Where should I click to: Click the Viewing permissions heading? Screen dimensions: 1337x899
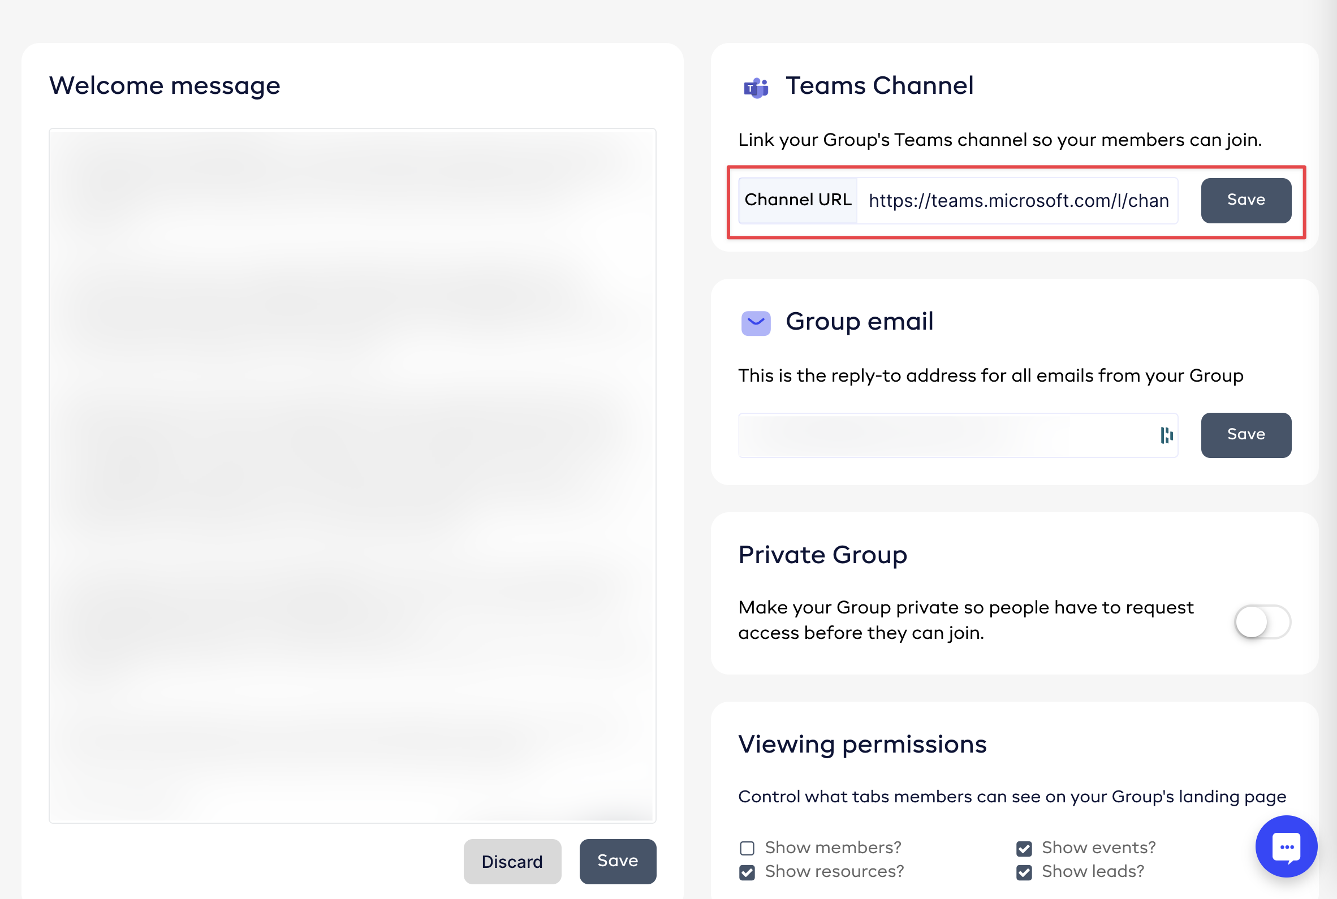[862, 744]
